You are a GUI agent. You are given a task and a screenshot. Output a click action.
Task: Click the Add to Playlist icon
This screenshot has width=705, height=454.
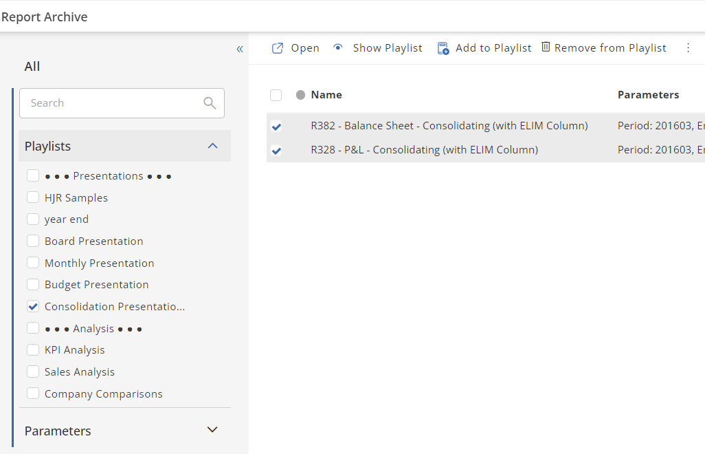(x=443, y=48)
